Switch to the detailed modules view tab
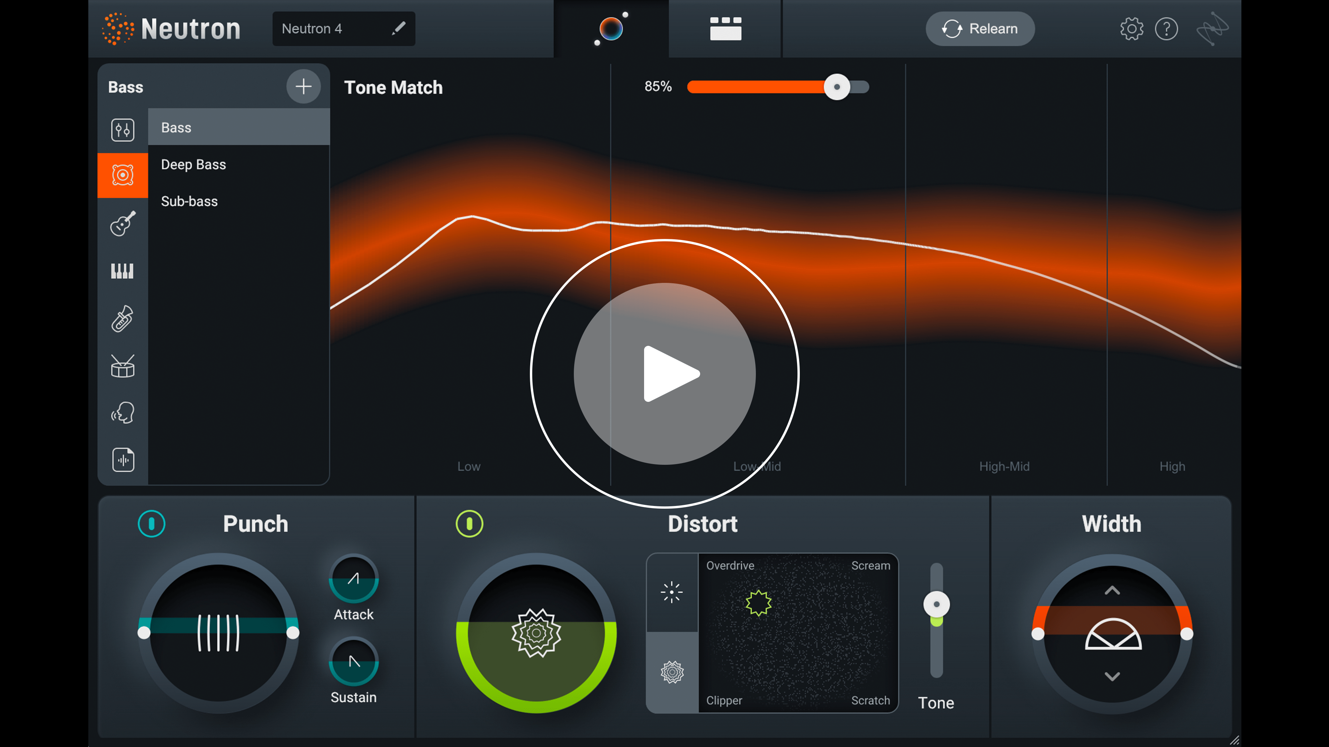 pos(725,29)
